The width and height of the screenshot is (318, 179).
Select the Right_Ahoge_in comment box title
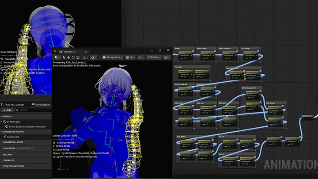tap(225, 49)
